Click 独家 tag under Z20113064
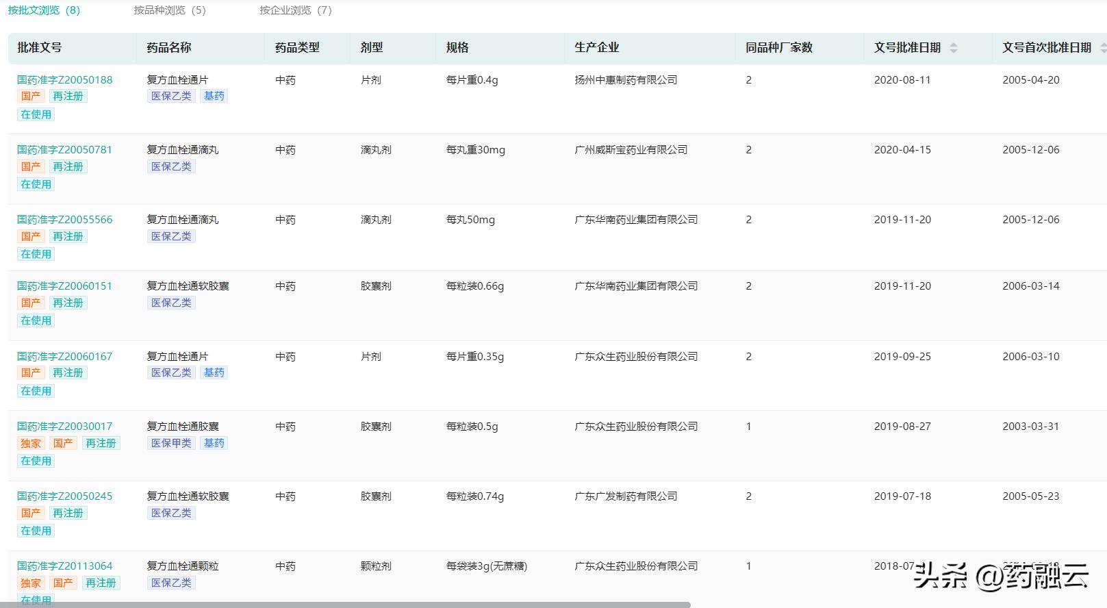Image resolution: width=1107 pixels, height=608 pixels. coord(31,583)
